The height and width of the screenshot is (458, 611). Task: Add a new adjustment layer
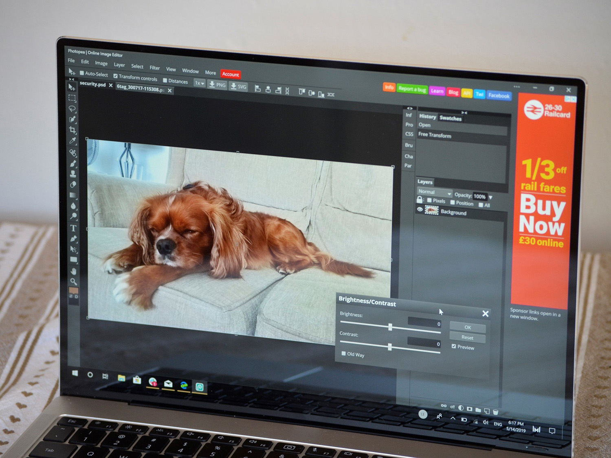tap(461, 408)
